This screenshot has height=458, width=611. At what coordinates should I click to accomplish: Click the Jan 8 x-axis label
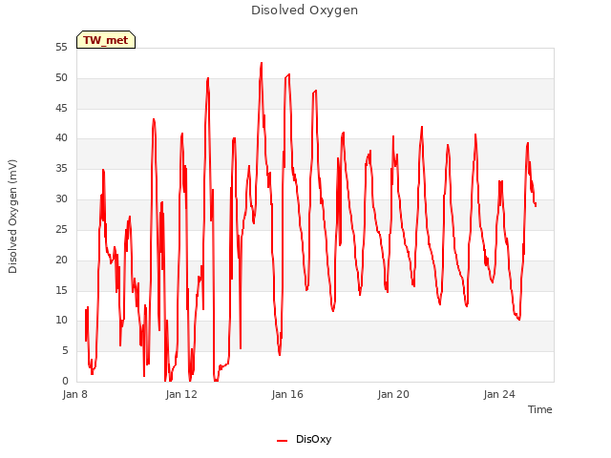tap(74, 394)
